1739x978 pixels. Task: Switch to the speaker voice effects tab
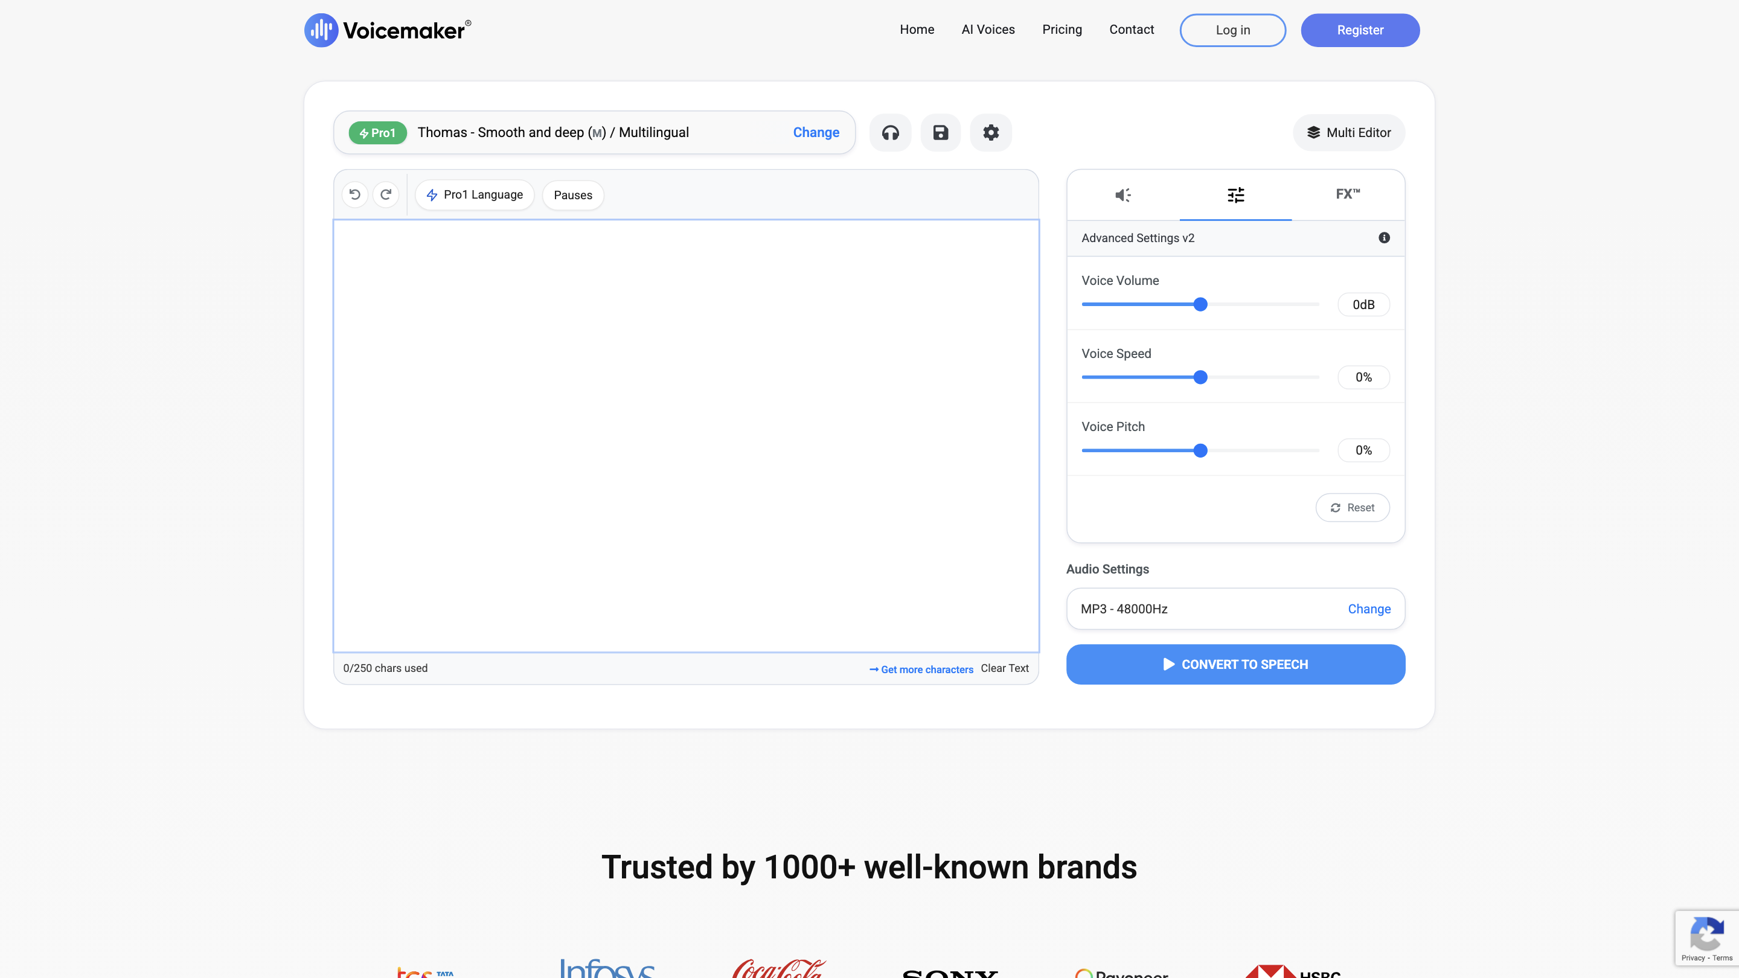[1123, 195]
